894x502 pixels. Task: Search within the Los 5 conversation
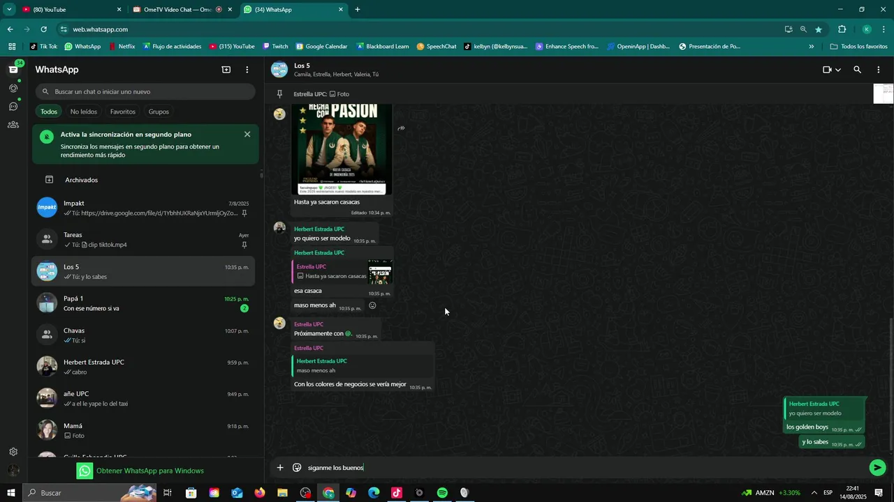tap(857, 70)
